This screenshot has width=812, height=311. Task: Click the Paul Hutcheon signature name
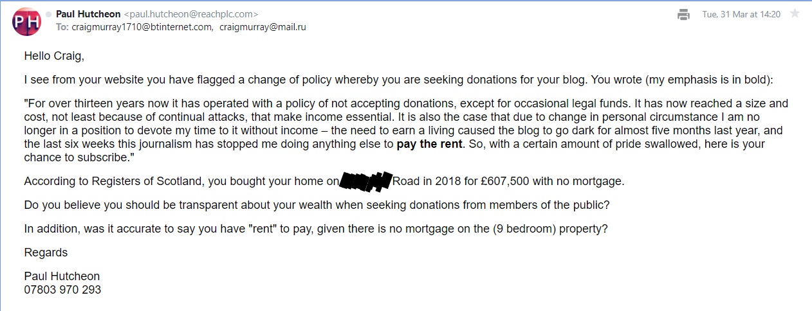(x=62, y=277)
